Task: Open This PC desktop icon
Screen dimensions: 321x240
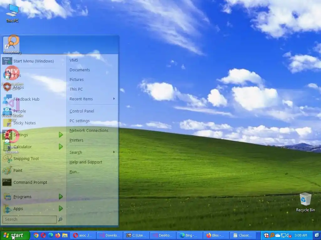Action: [x=12, y=13]
